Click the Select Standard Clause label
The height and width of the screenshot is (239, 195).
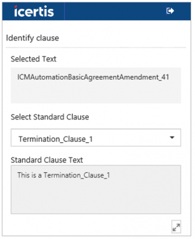pos(50,117)
